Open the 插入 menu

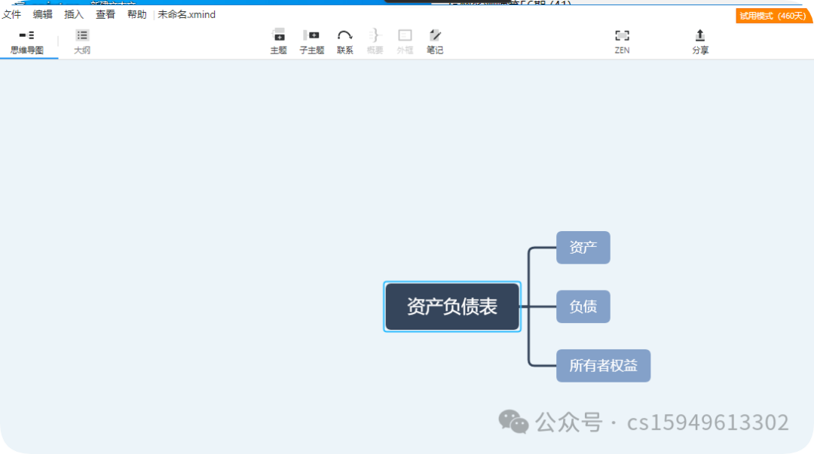73,14
